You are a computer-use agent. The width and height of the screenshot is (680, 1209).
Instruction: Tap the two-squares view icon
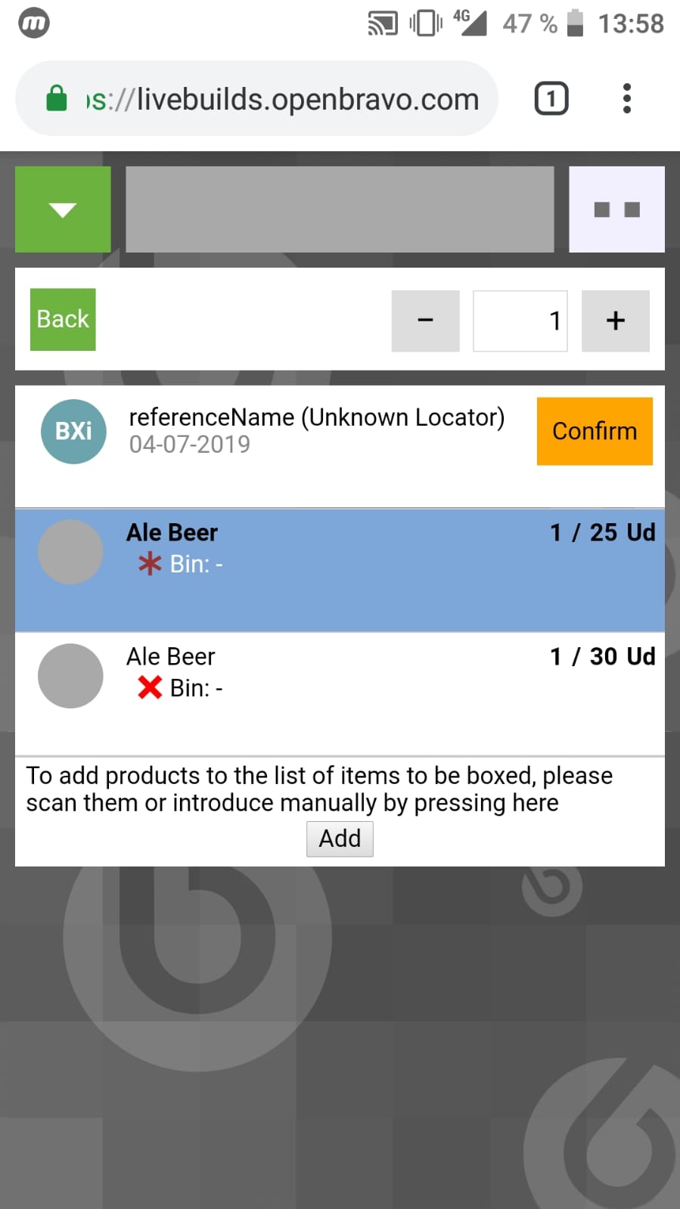pyautogui.click(x=616, y=209)
